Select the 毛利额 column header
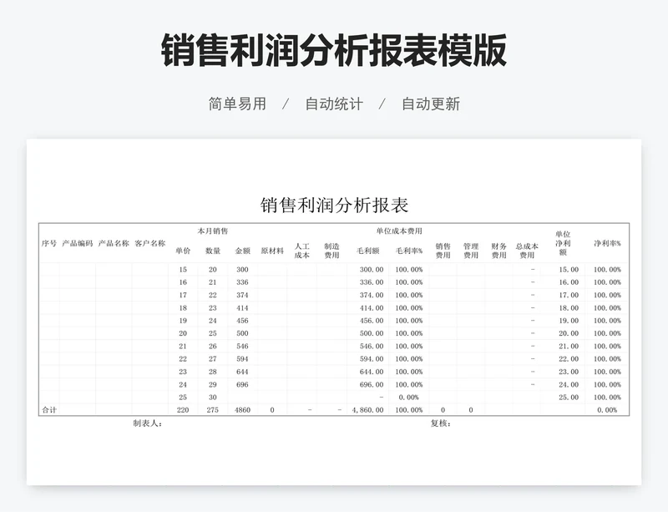 [x=368, y=251]
